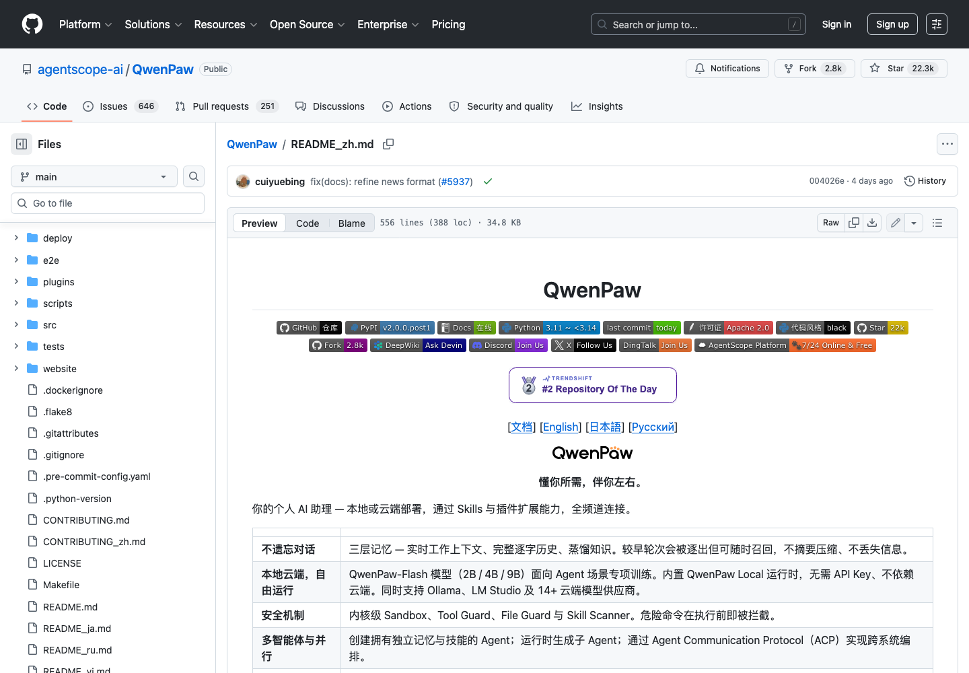The height and width of the screenshot is (673, 969).
Task: Download the raw file icon
Action: [872, 223]
